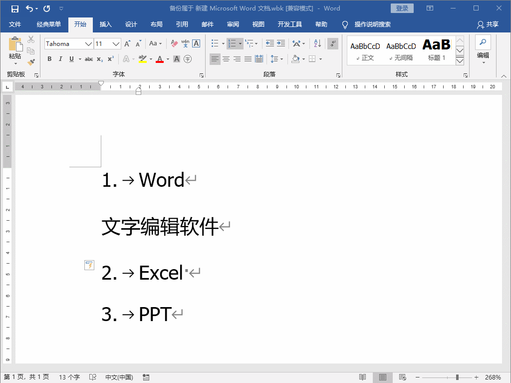Insert enclosed character with circled 字 icon

(188, 59)
